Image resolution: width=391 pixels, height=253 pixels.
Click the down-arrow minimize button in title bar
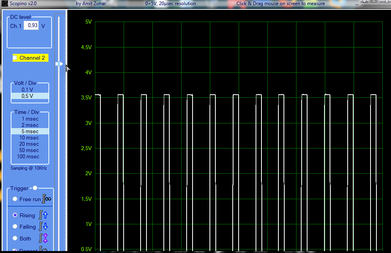click(365, 2)
